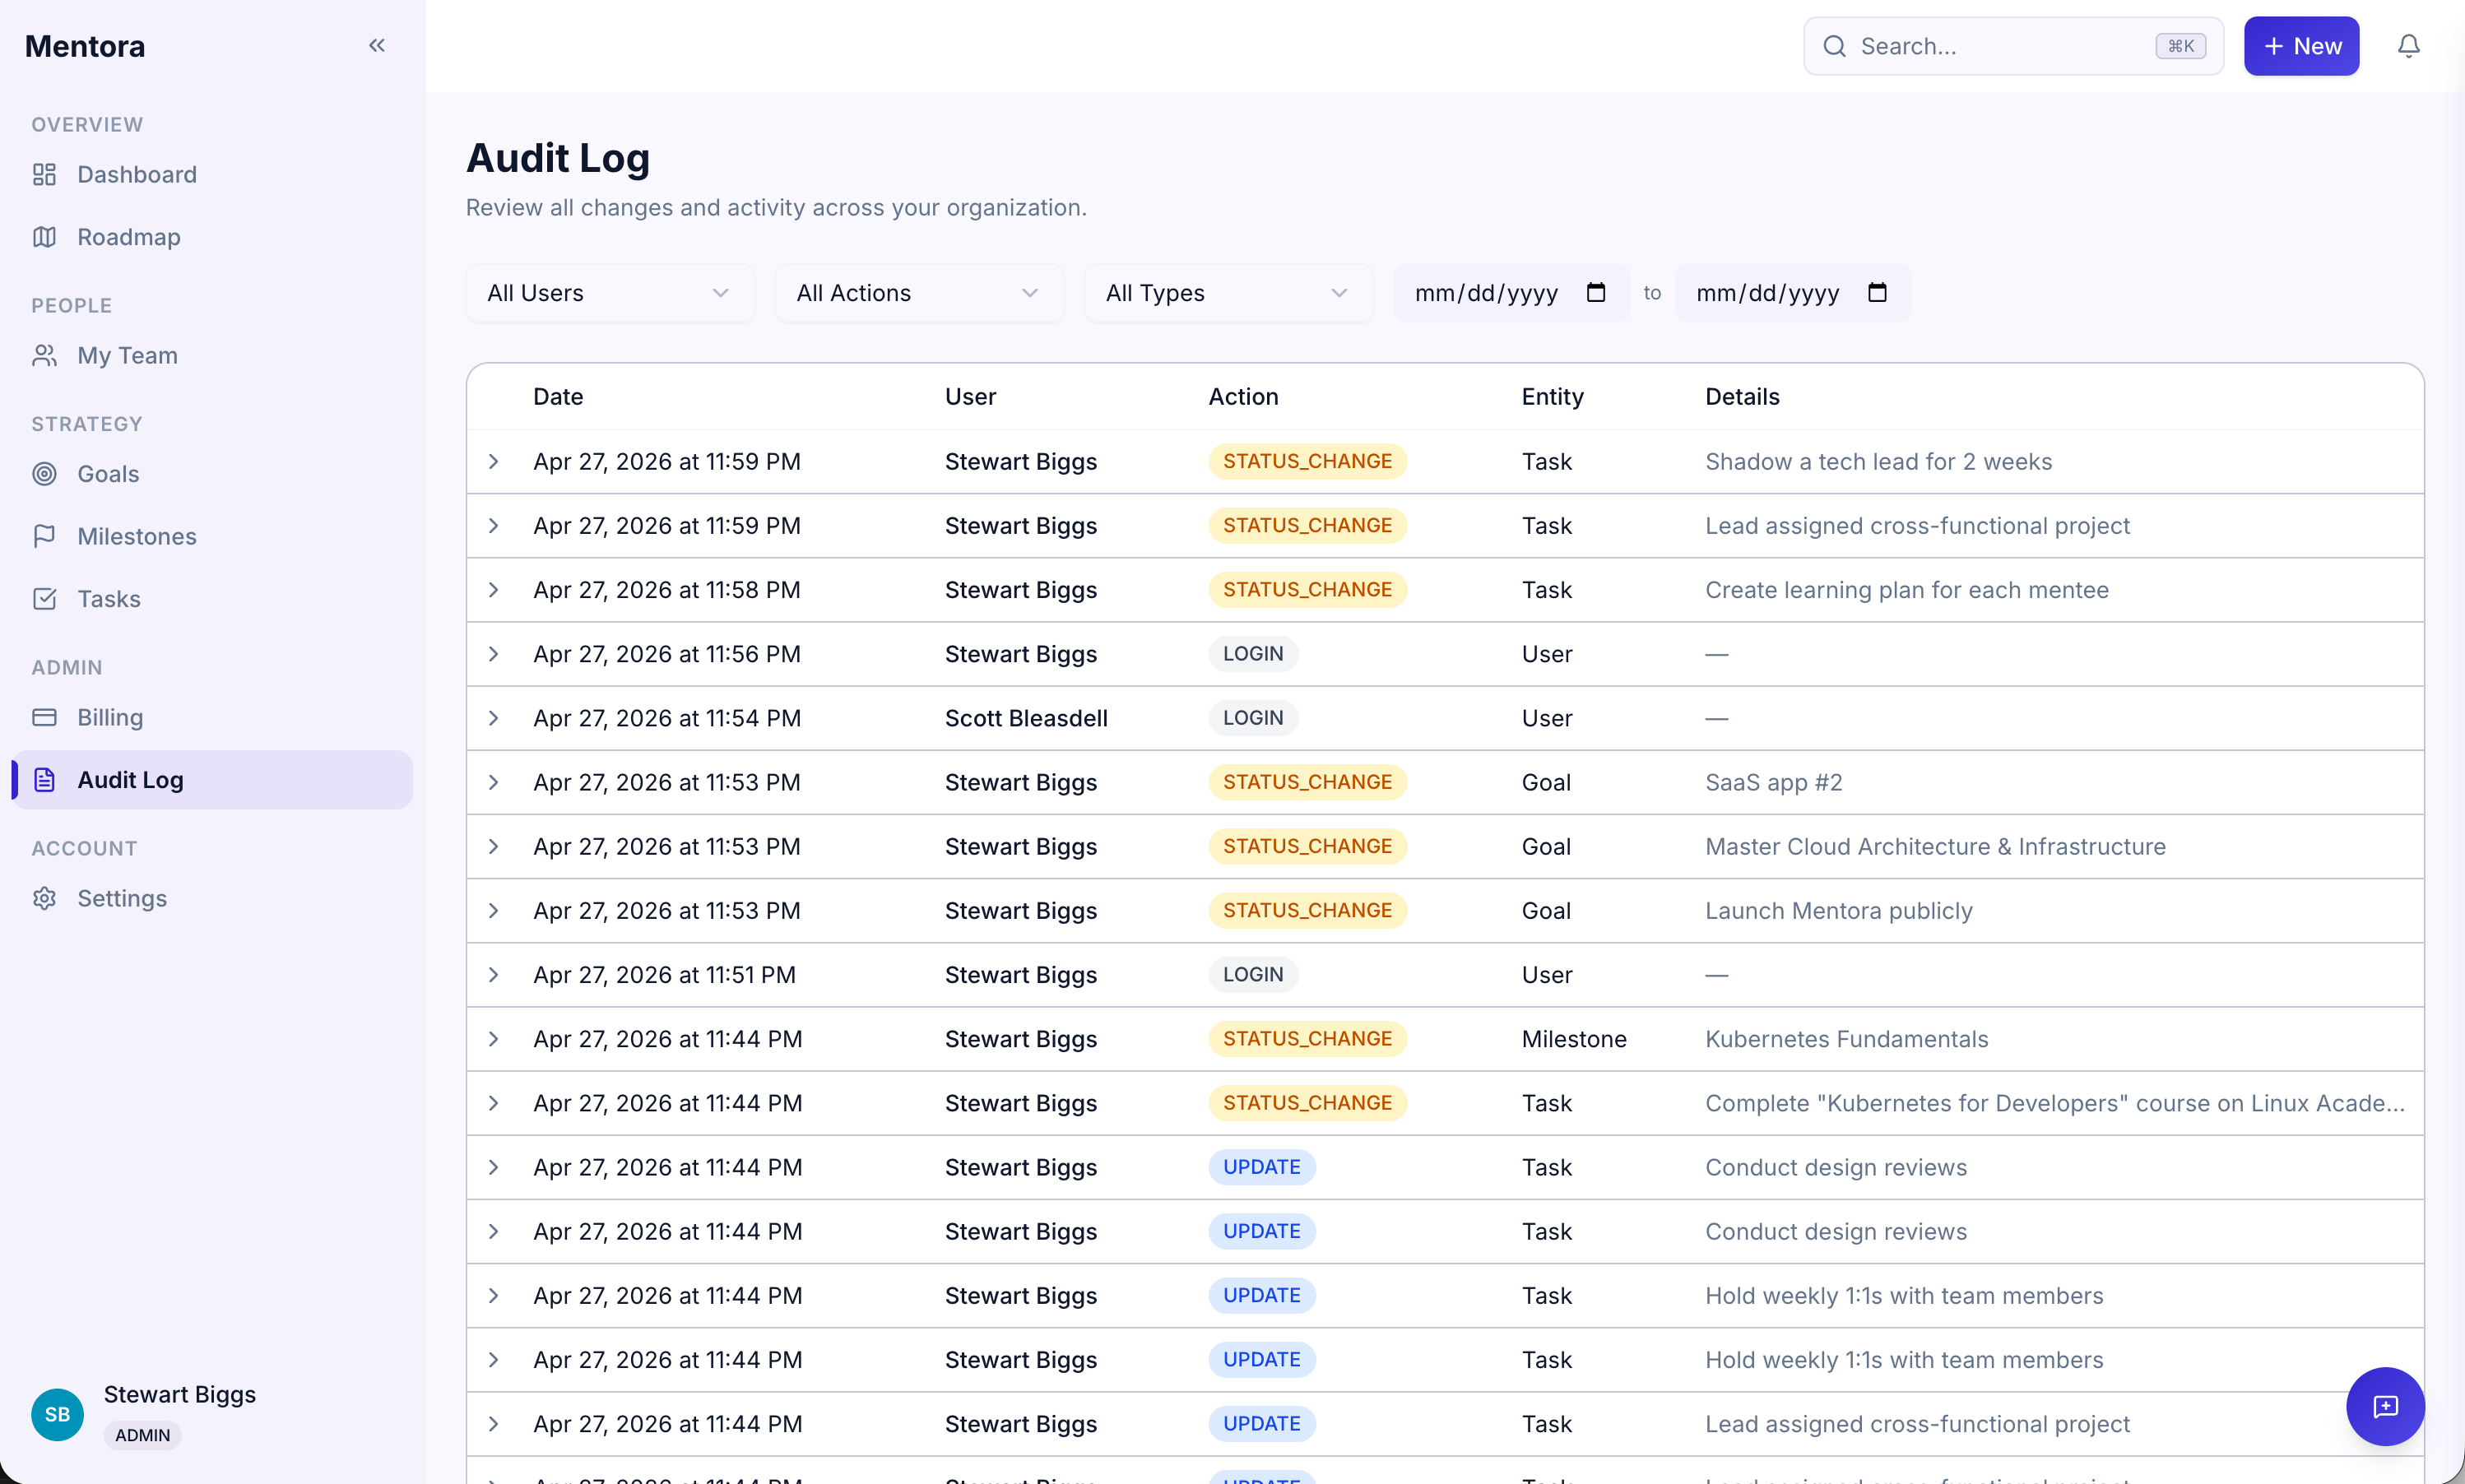This screenshot has width=2465, height=1484.
Task: Click "Launch Mentora publicly" details text
Action: tap(1838, 910)
